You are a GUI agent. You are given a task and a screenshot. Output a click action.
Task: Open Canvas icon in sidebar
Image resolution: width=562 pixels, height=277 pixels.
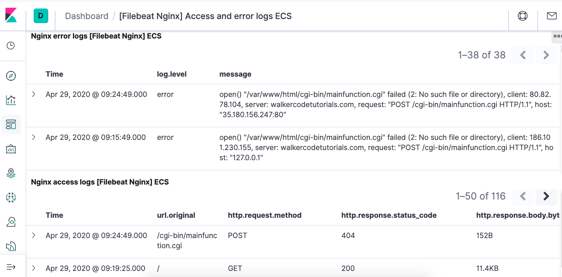pyautogui.click(x=11, y=149)
